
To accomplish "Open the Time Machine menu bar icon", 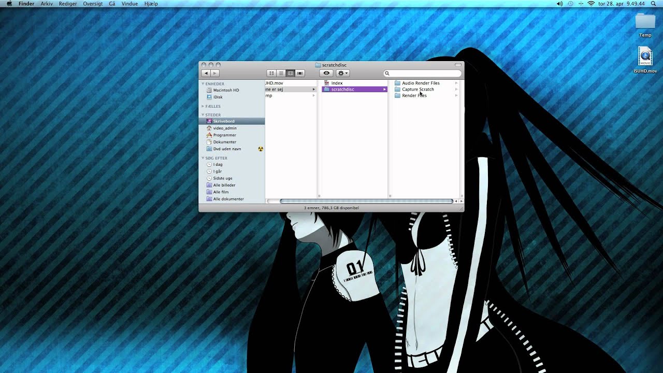I will (570, 4).
